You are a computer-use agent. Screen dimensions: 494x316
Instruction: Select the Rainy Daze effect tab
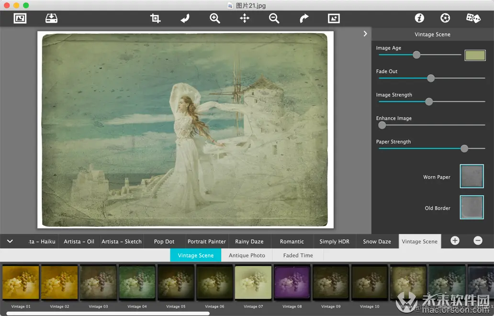click(x=249, y=242)
